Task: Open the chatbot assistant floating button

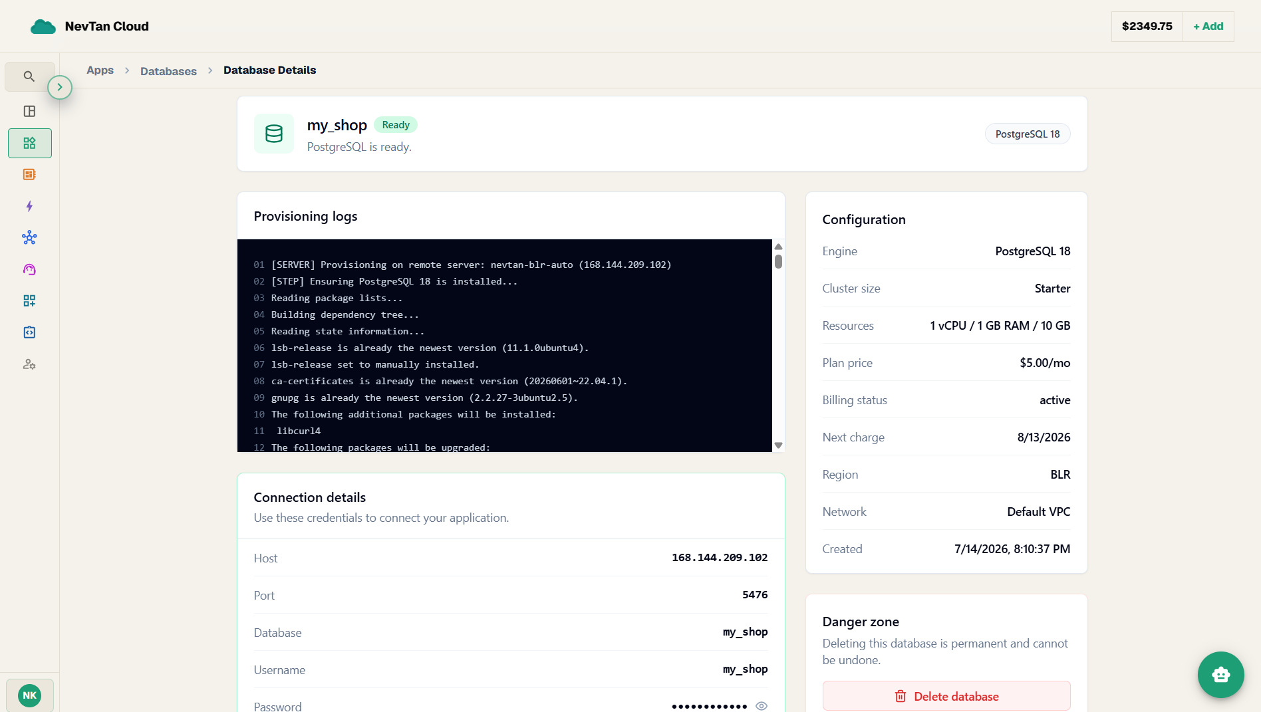Action: (x=1220, y=675)
